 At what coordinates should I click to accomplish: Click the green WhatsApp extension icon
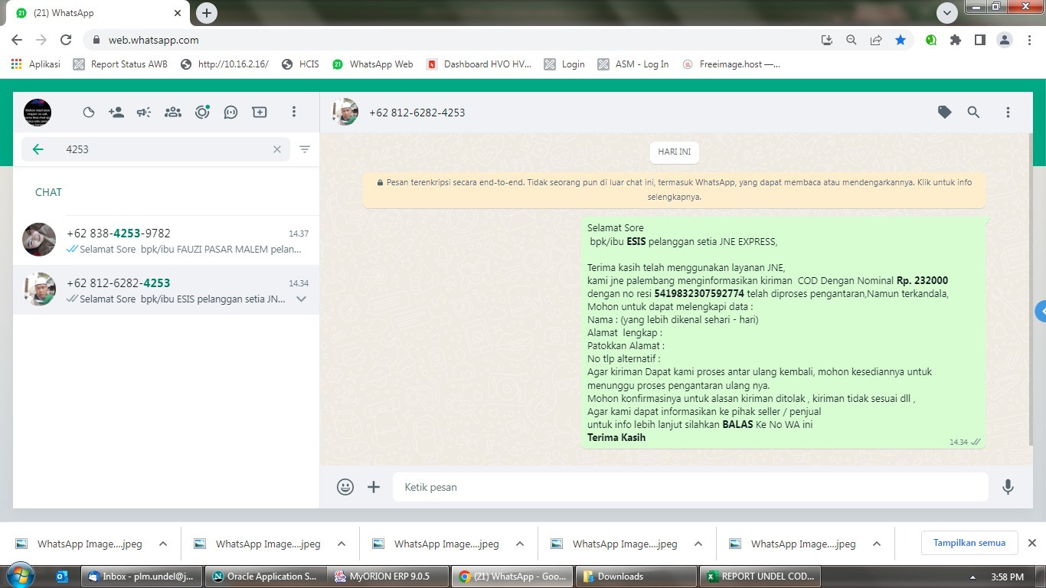[x=931, y=40]
